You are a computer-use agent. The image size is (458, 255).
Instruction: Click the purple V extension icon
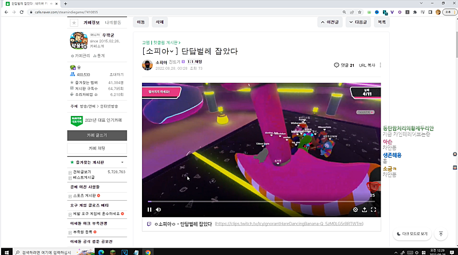(392, 12)
